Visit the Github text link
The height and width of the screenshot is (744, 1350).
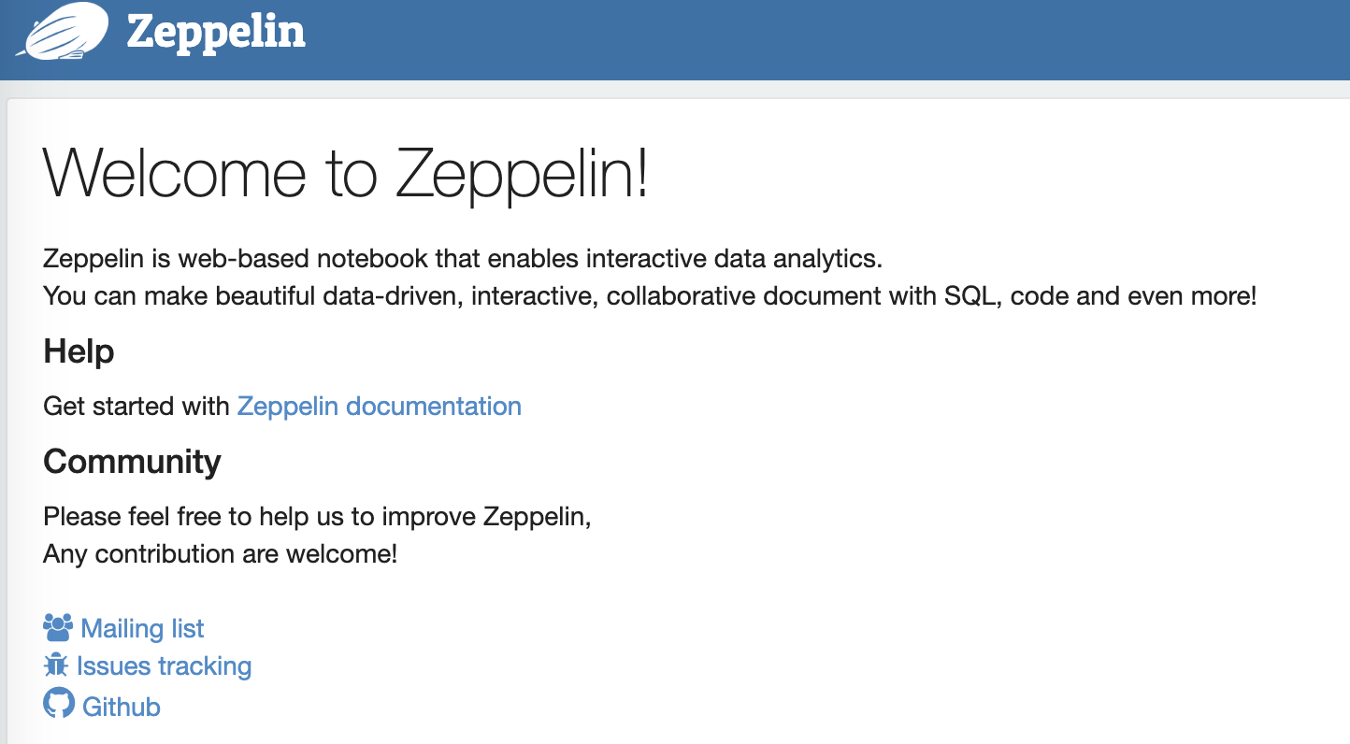[122, 707]
